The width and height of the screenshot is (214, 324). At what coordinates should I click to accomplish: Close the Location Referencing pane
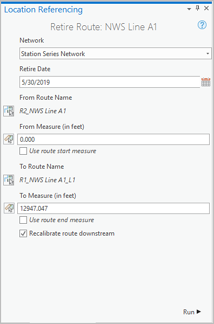tap(206, 8)
